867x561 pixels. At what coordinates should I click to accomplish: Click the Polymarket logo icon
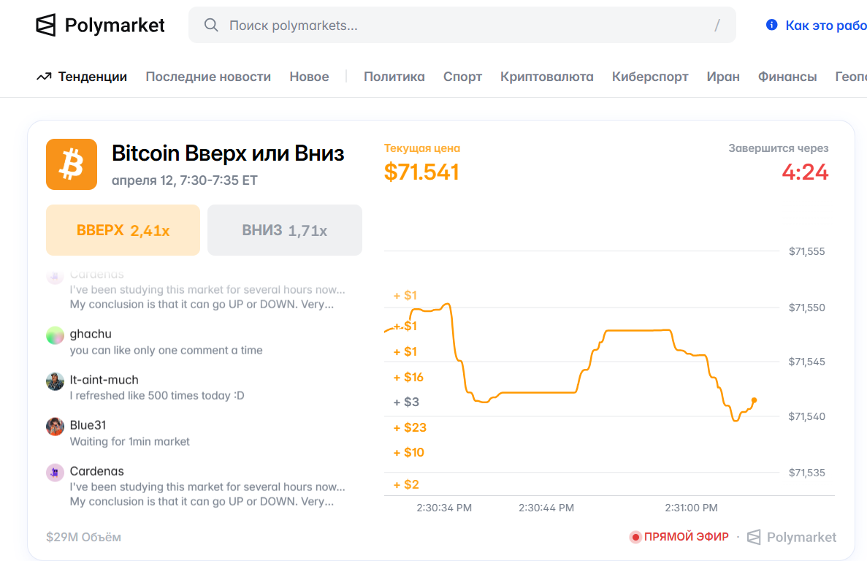click(46, 26)
